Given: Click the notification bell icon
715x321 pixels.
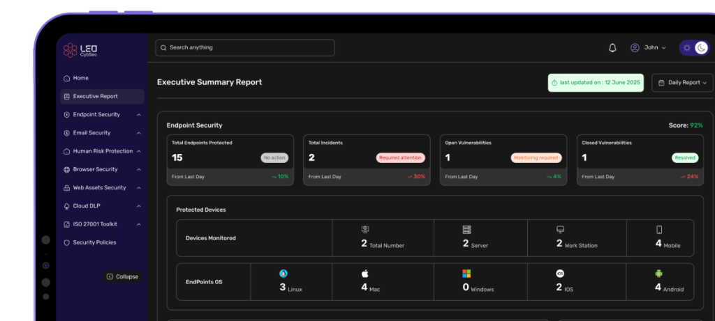Looking at the screenshot, I should [x=612, y=47].
